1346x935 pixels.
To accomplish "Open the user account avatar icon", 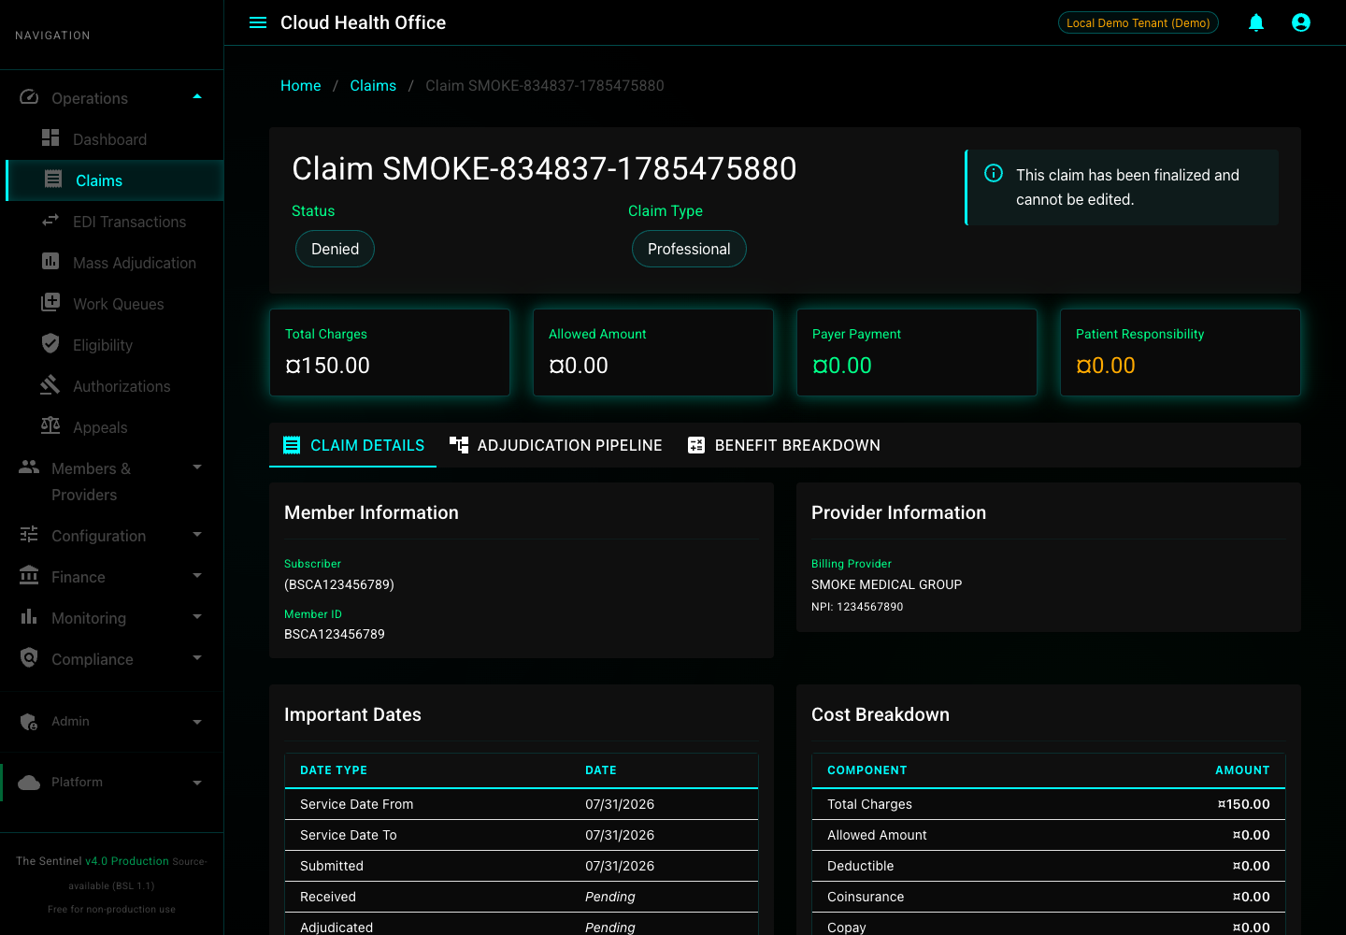I will coord(1301,22).
